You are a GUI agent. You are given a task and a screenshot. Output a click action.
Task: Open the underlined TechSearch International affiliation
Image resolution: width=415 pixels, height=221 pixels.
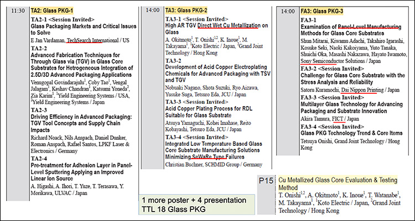pyautogui.click(x=94, y=40)
